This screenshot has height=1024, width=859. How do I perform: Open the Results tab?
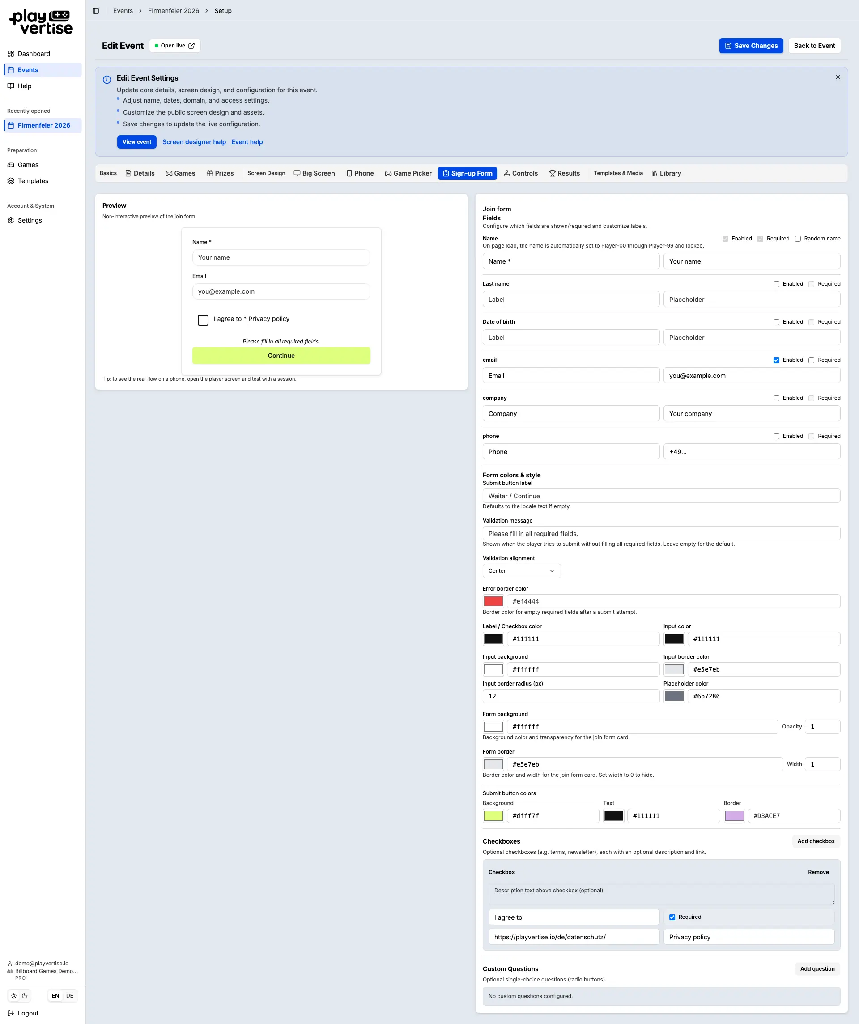(x=564, y=173)
